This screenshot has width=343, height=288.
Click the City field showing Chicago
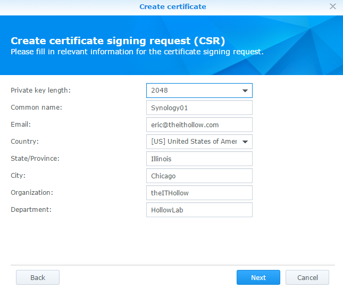[199, 176]
